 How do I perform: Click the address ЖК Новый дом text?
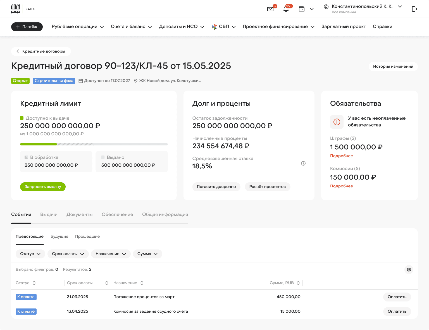pyautogui.click(x=170, y=81)
